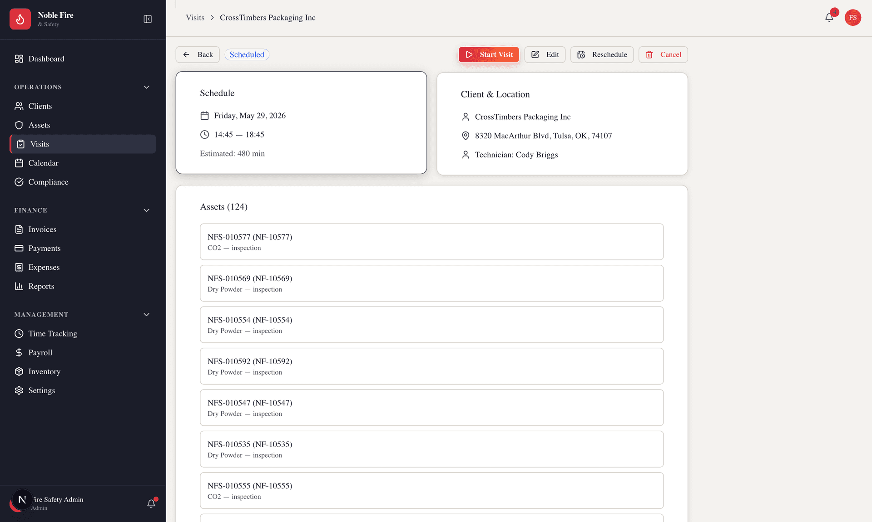This screenshot has height=522, width=872.
Task: Open notifications via the bell icon
Action: pos(828,17)
